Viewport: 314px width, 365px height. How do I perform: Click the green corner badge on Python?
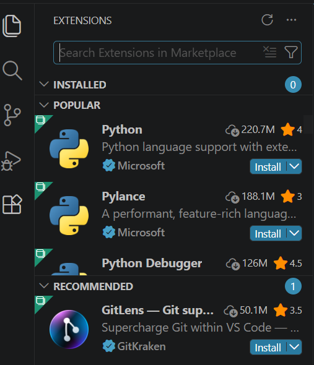coord(41,121)
